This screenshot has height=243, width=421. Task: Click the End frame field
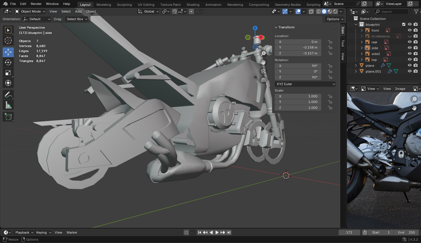click(x=406, y=232)
